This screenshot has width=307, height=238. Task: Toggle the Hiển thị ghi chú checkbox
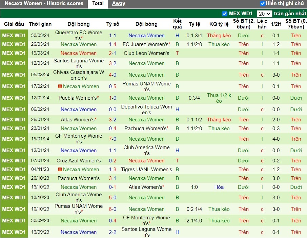[x=263, y=3]
